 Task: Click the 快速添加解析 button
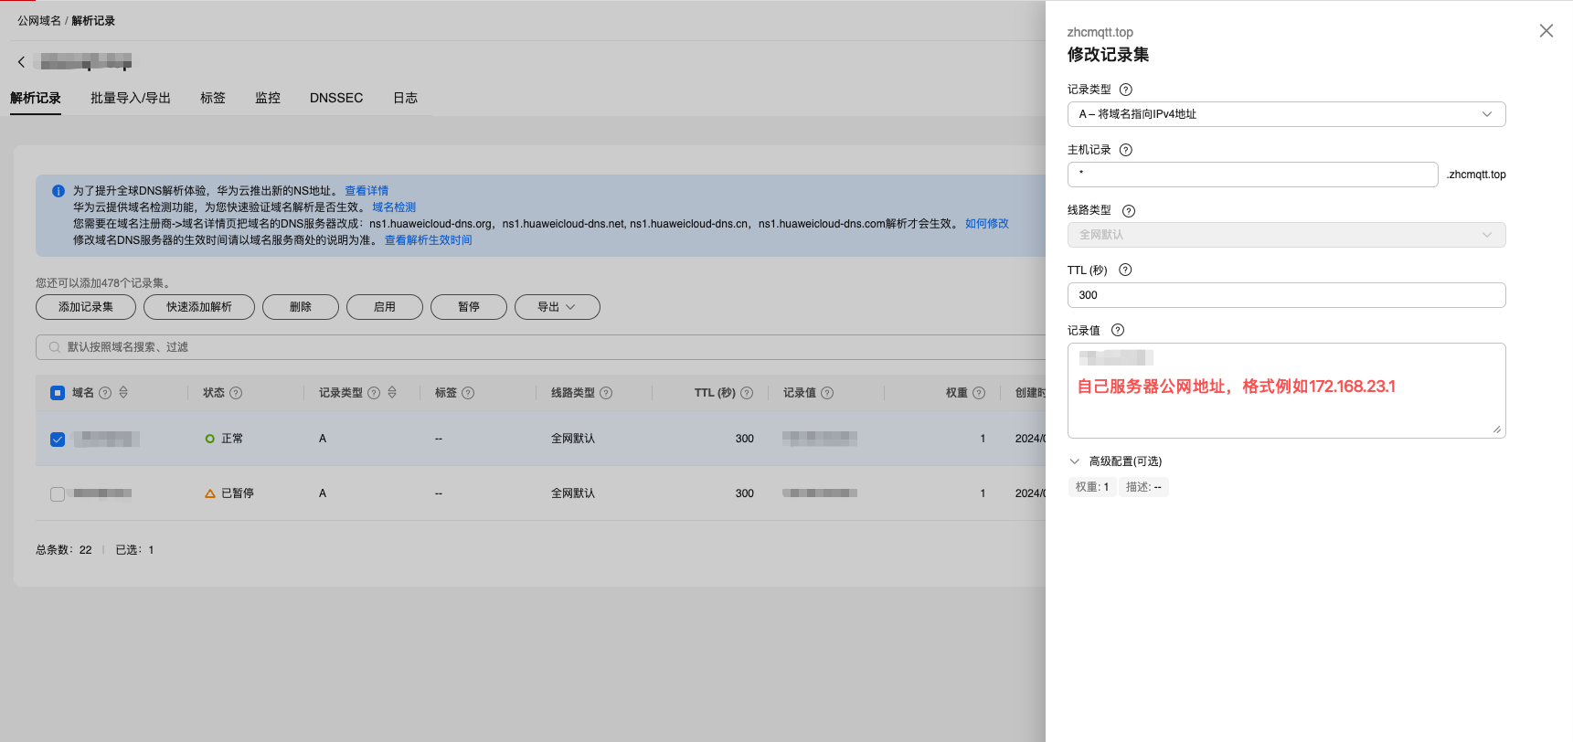199,307
